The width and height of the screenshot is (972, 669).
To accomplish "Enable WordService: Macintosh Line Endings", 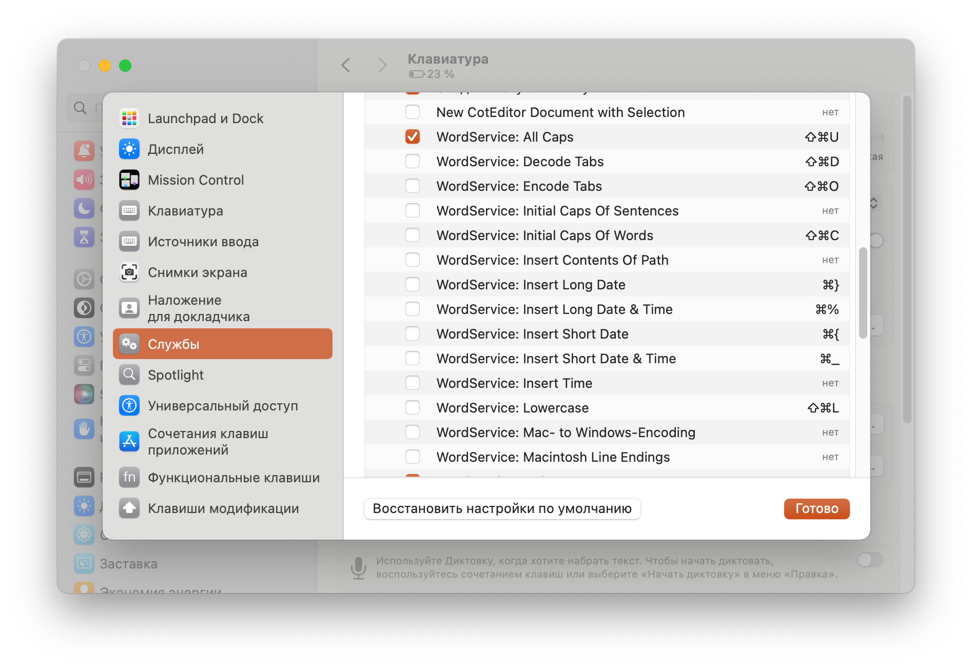I will [413, 457].
